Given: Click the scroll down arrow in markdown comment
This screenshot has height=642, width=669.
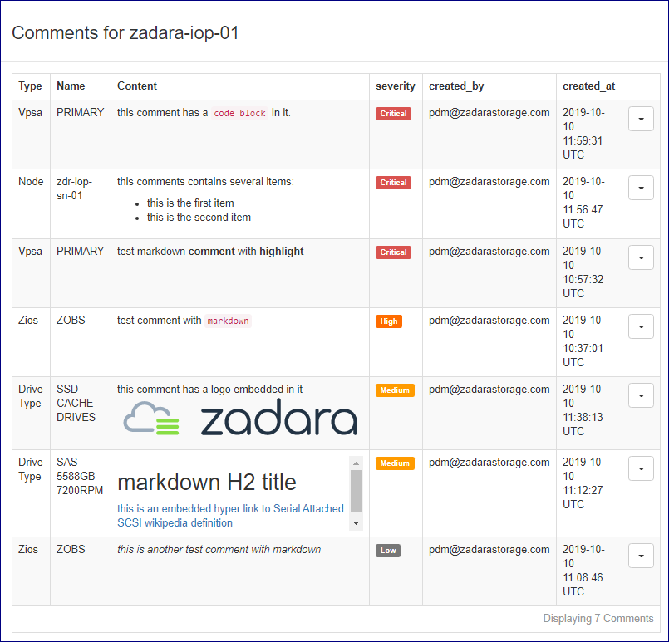Looking at the screenshot, I should coord(357,523).
